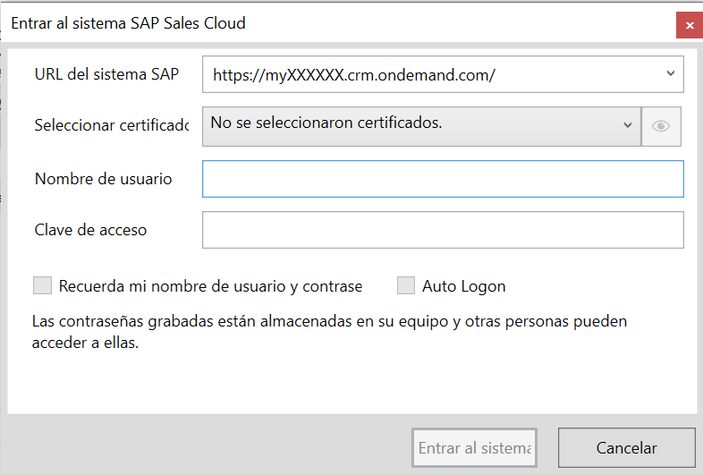Click the stored passwords warning text
This screenshot has width=703, height=475.
(x=329, y=332)
